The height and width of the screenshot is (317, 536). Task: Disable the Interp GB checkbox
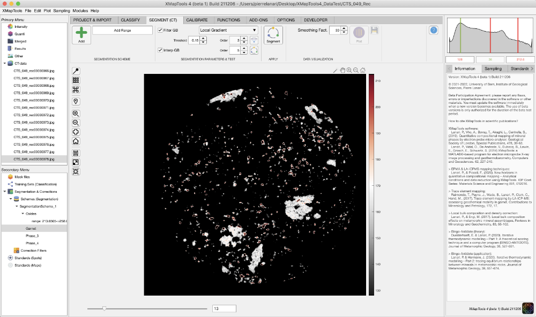(x=160, y=49)
